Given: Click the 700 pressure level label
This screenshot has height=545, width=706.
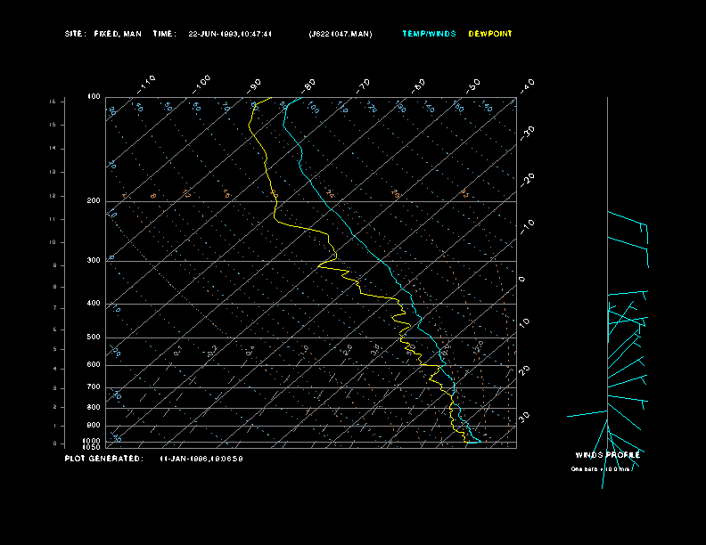Looking at the screenshot, I should (94, 387).
